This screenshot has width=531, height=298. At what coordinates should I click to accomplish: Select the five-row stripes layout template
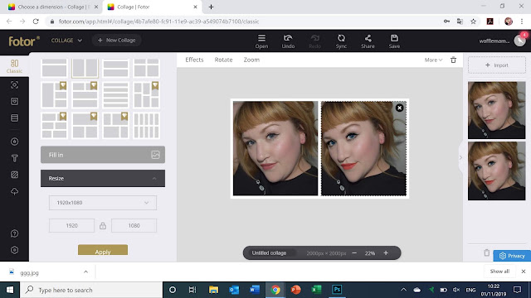pyautogui.click(x=115, y=95)
